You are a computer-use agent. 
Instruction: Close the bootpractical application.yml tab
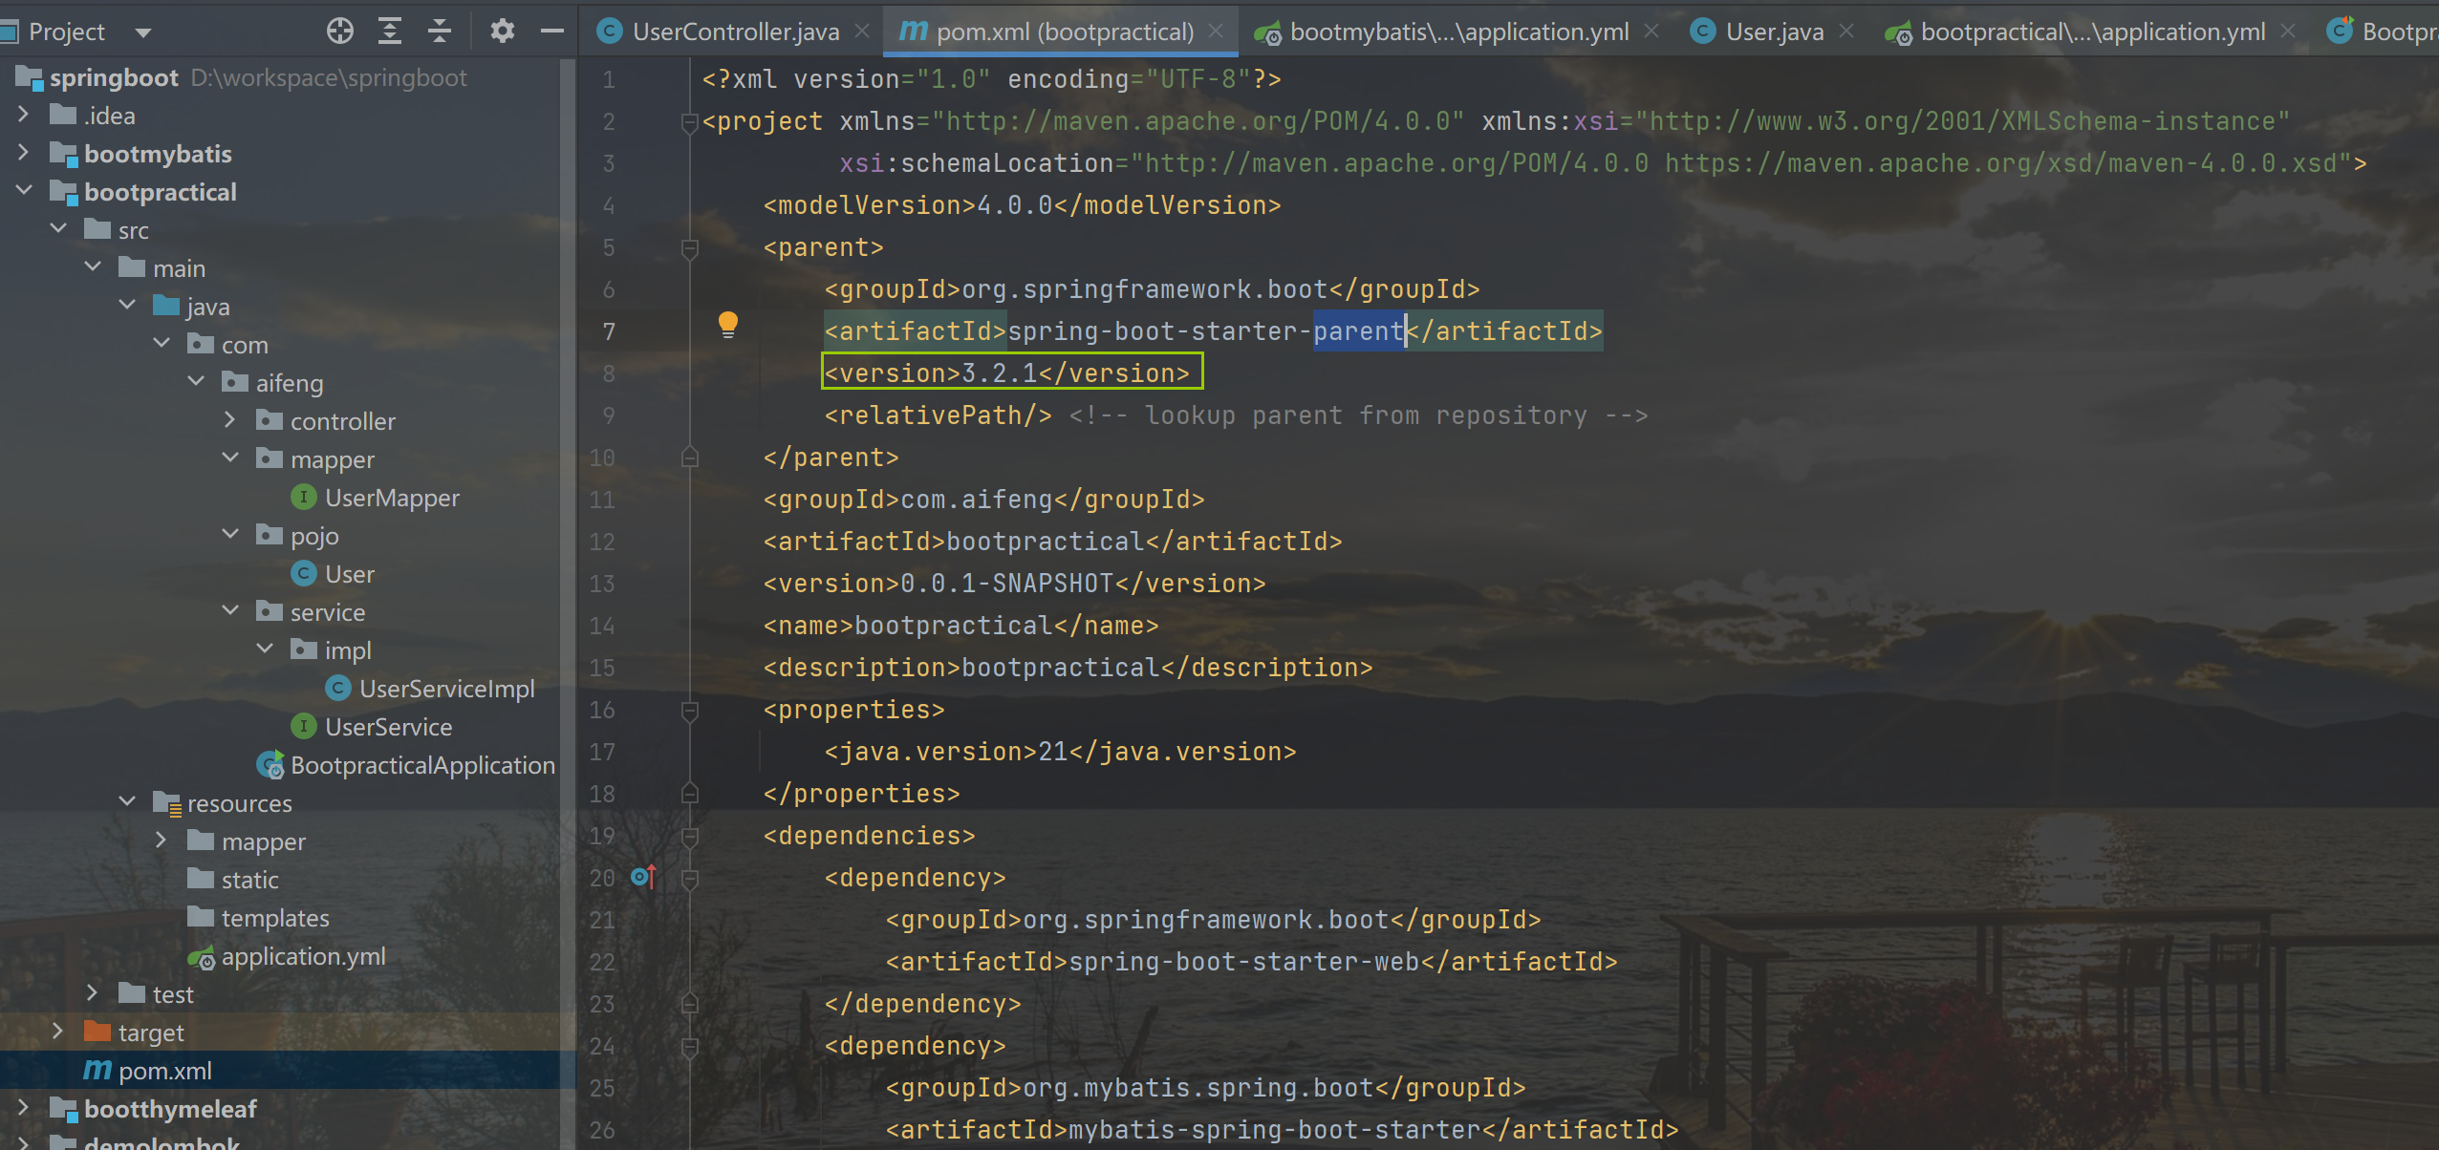coord(2288,32)
